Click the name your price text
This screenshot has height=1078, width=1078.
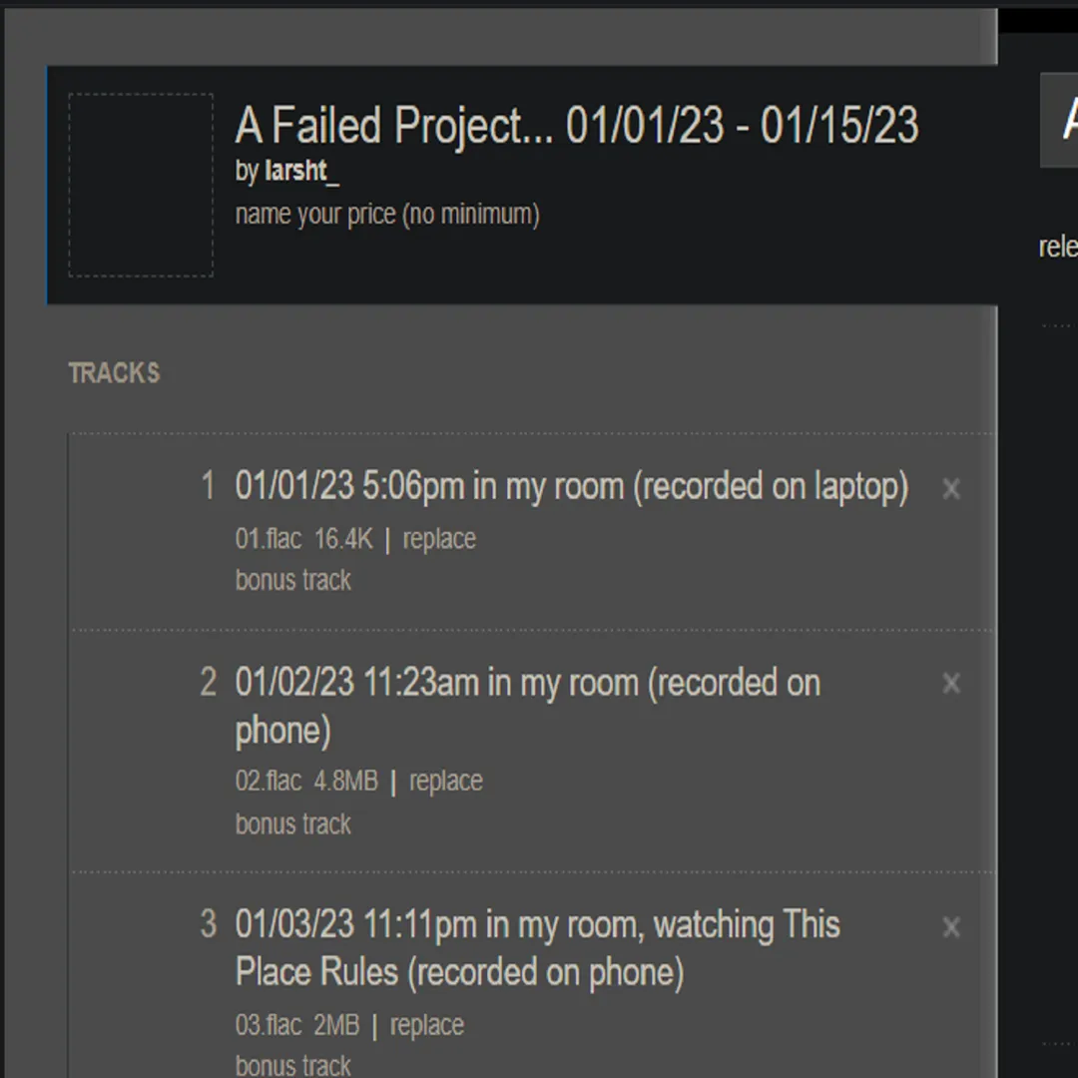tap(387, 214)
